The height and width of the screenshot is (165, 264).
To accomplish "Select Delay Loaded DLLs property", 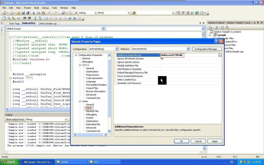I will 127,80.
